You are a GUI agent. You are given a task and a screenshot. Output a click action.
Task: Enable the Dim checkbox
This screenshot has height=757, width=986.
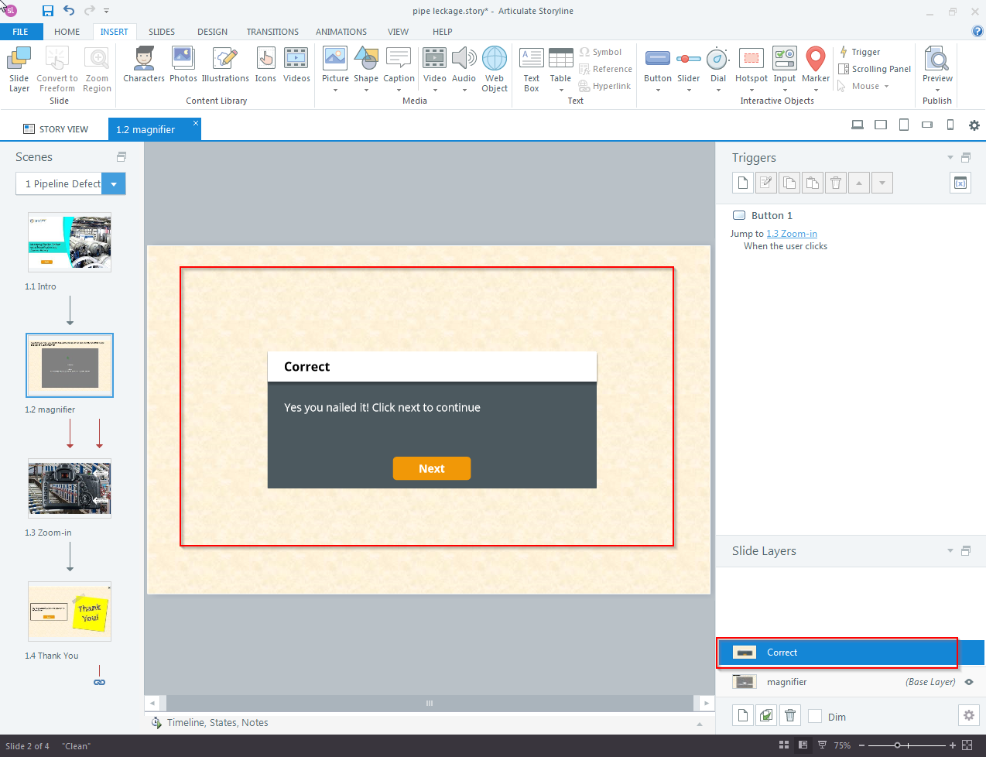point(815,717)
